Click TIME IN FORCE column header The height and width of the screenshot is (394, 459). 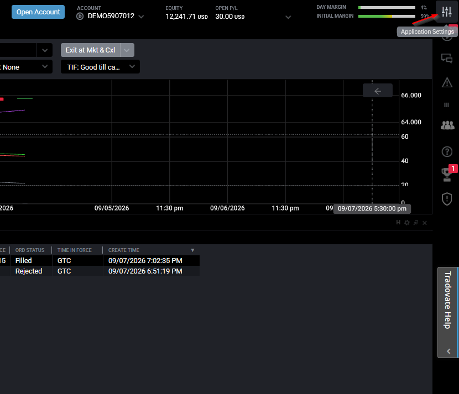tap(74, 250)
